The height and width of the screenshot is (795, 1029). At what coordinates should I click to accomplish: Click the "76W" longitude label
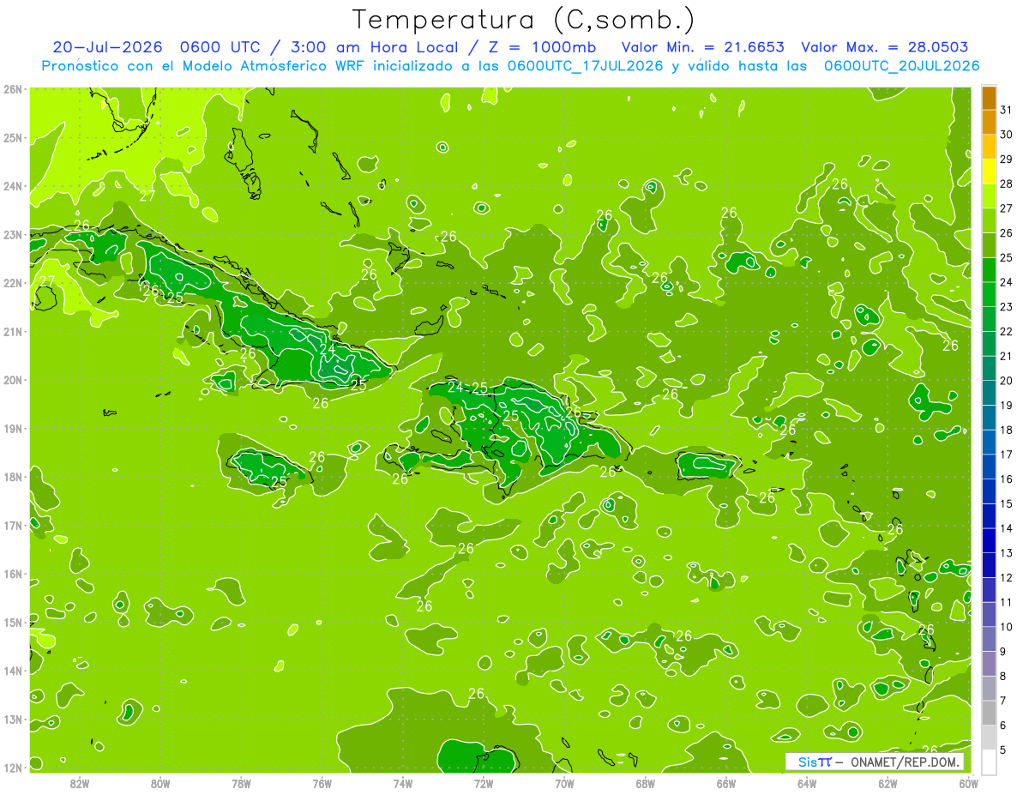322,783
